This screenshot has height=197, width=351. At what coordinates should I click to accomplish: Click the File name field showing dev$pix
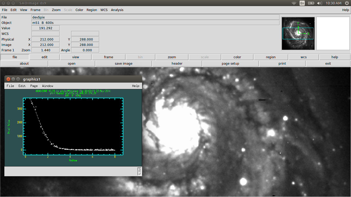[x=155, y=17]
